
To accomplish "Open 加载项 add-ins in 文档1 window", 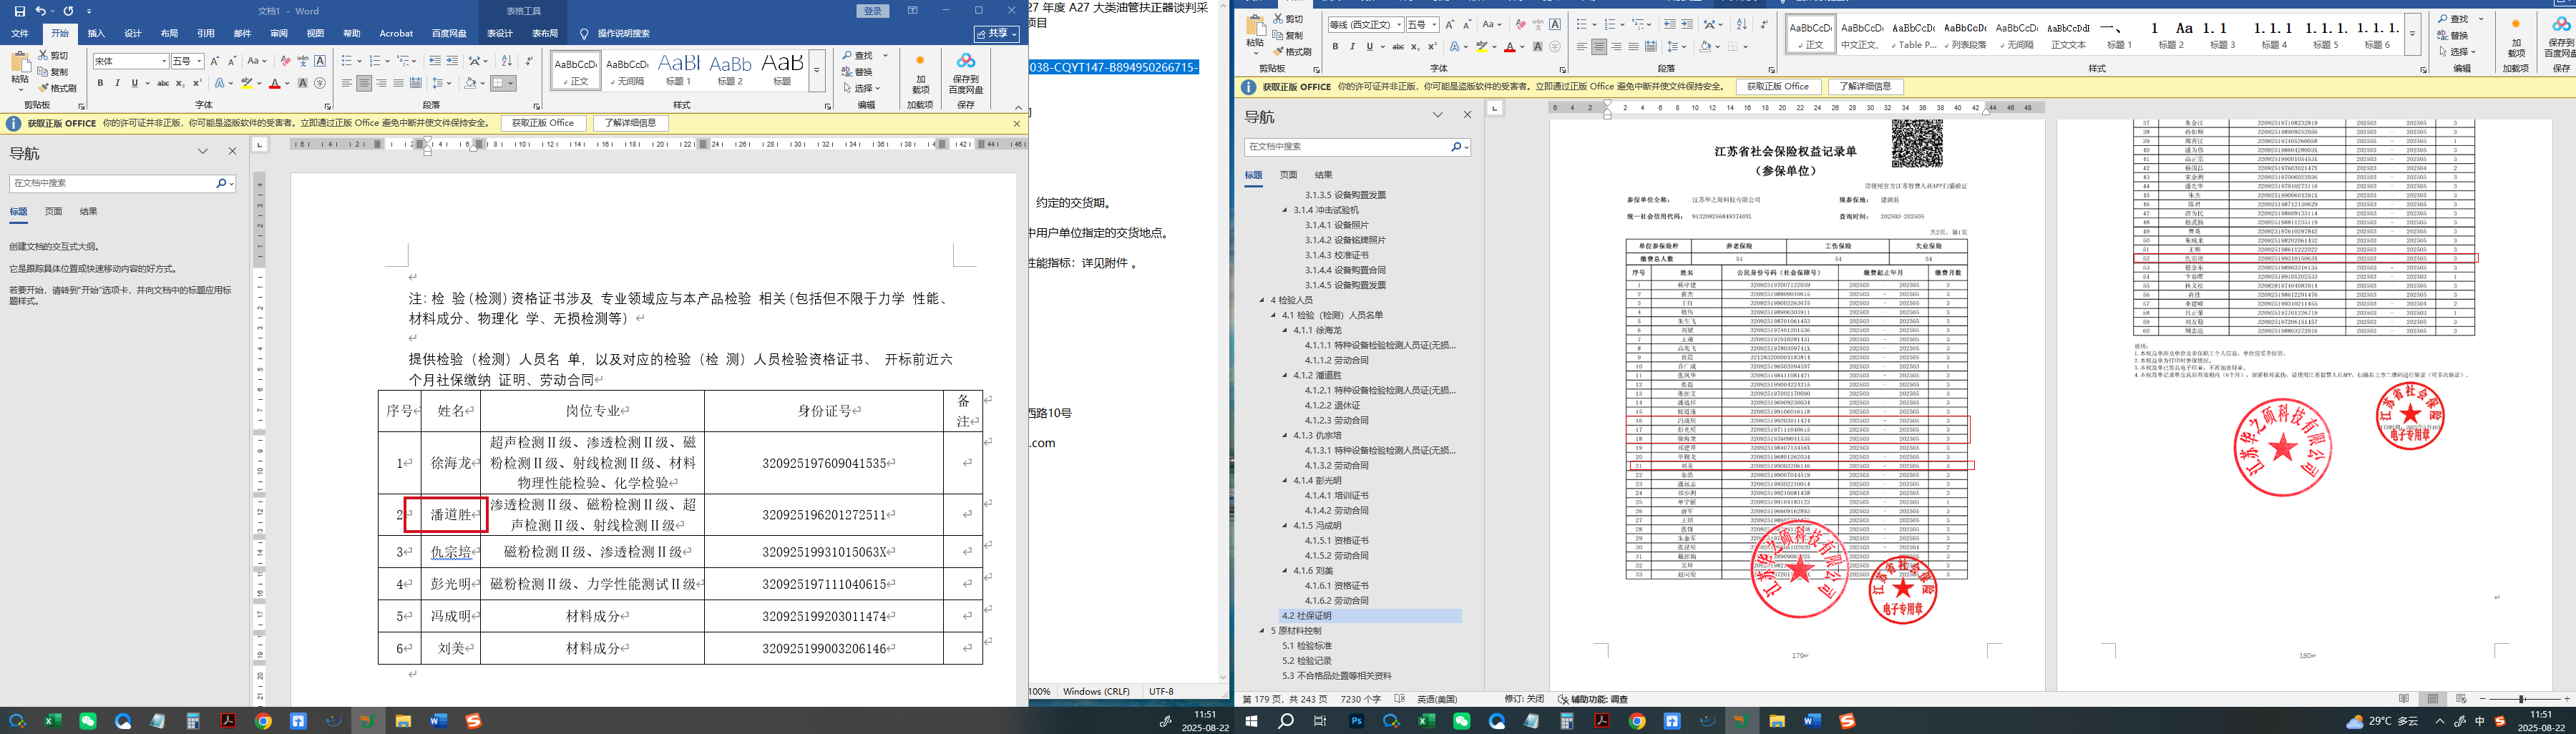I will point(920,74).
